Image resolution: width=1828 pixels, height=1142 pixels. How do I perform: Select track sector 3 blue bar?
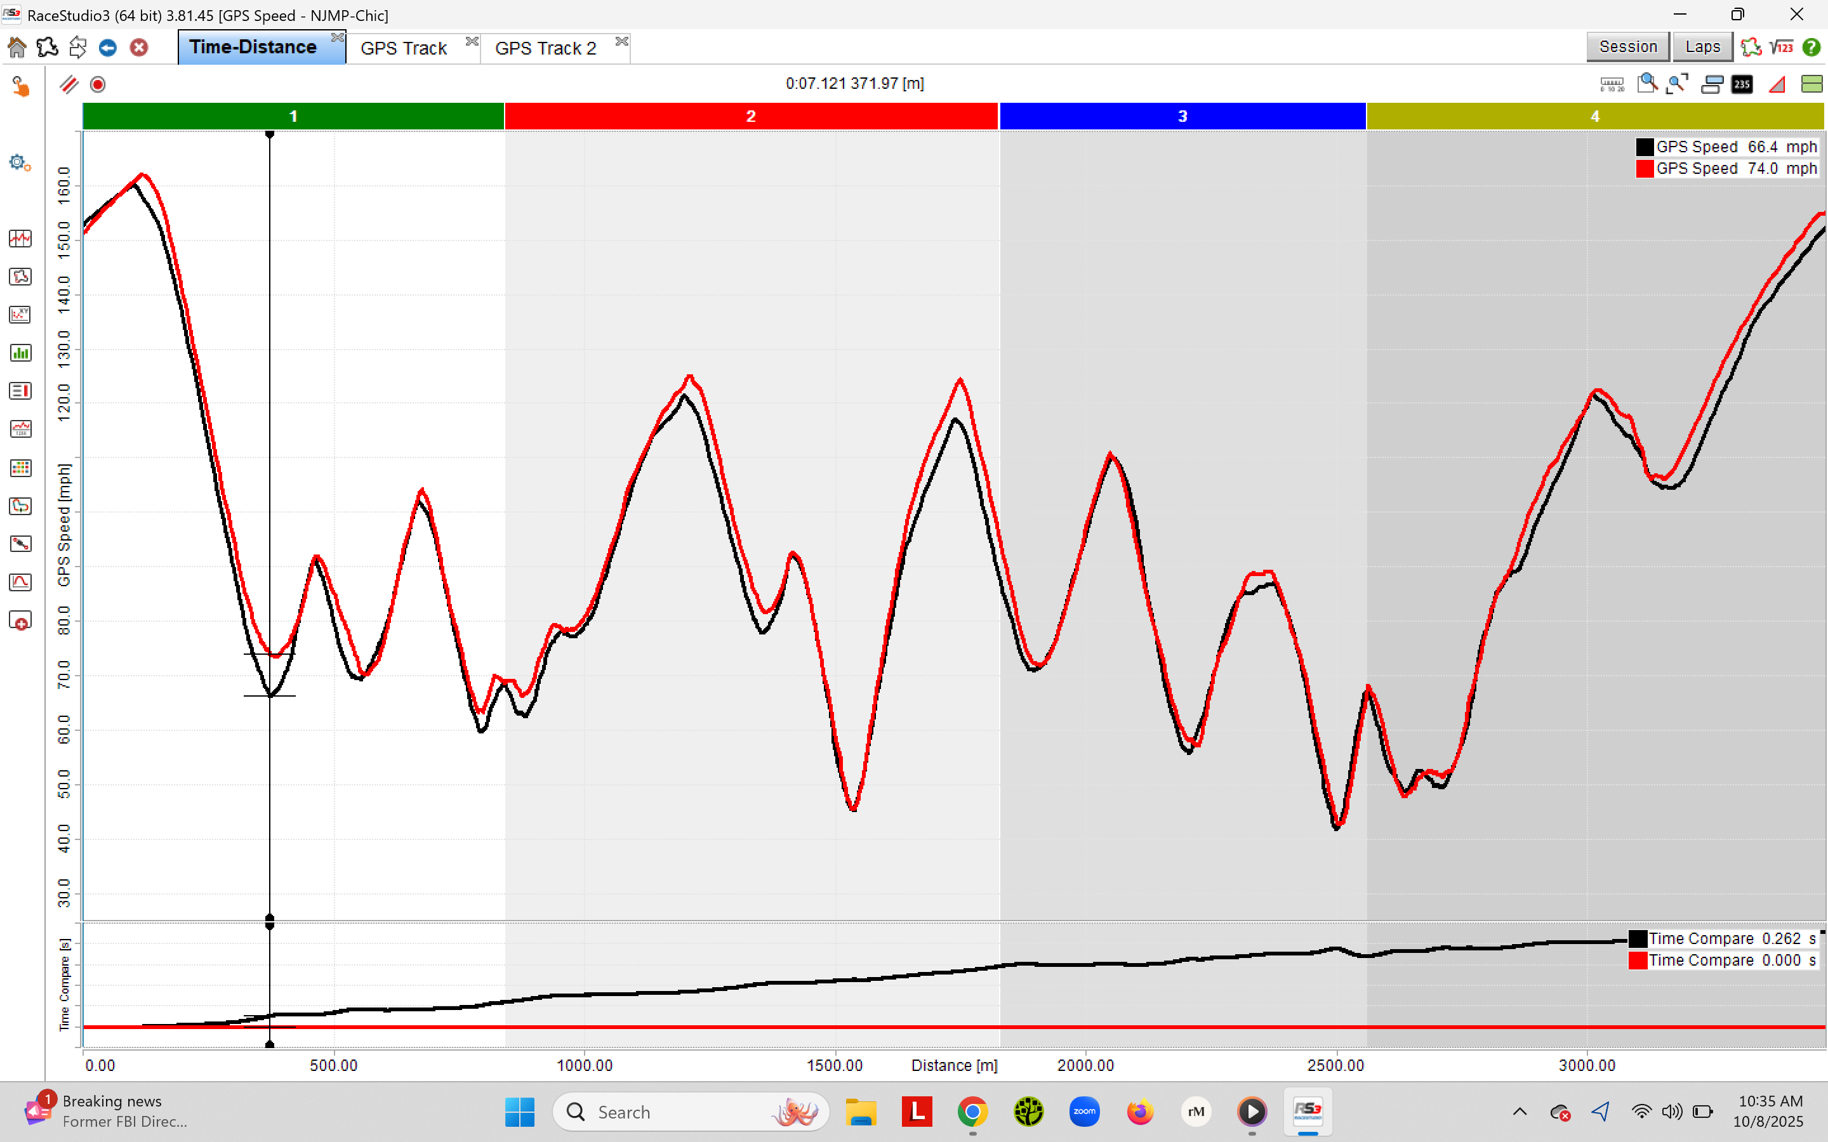click(x=1182, y=116)
